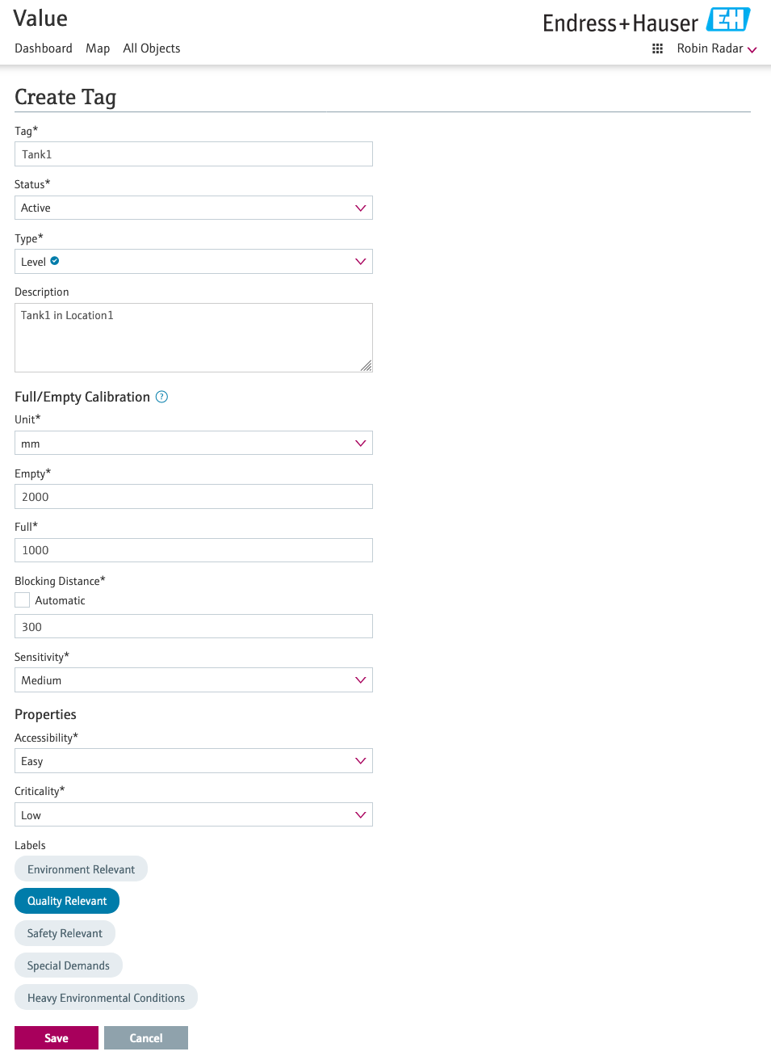
Task: Open the apps grid icon
Action: point(657,48)
